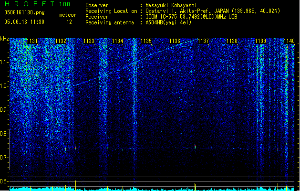Click observer name Masayuki Kobayashi
The height and width of the screenshot is (191, 300).
coord(171,5)
